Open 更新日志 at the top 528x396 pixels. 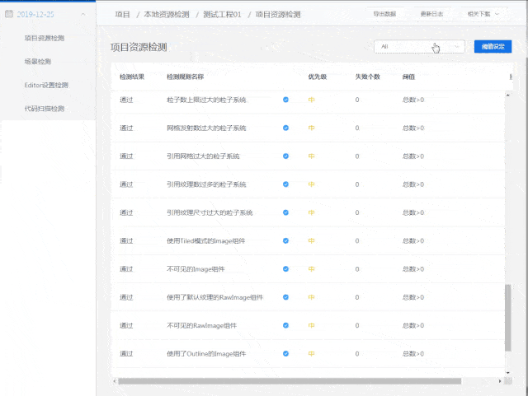(x=431, y=14)
